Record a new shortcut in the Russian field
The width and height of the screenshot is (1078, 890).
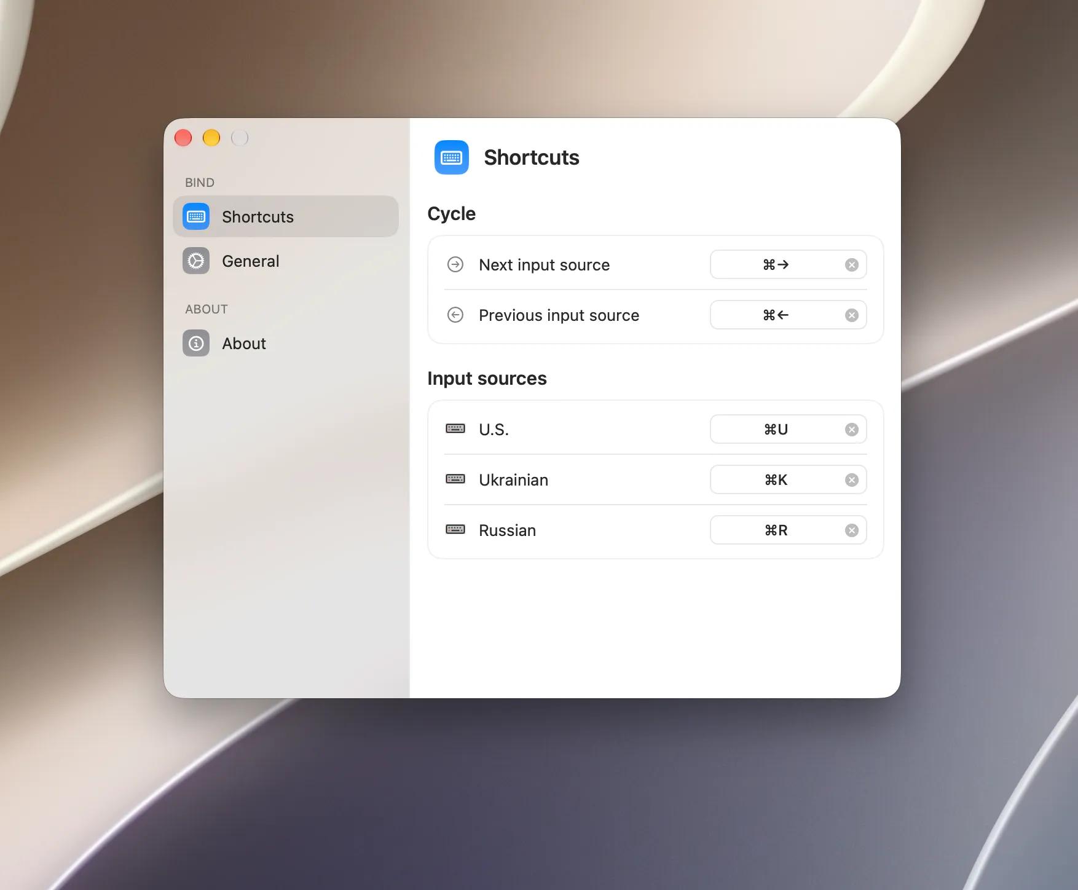(789, 530)
